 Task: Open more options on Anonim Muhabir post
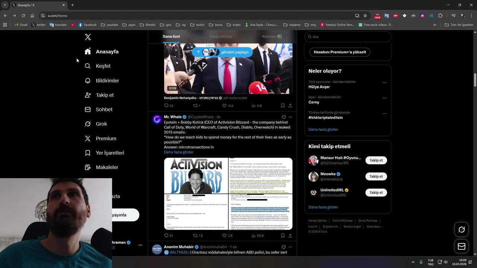coord(290,247)
